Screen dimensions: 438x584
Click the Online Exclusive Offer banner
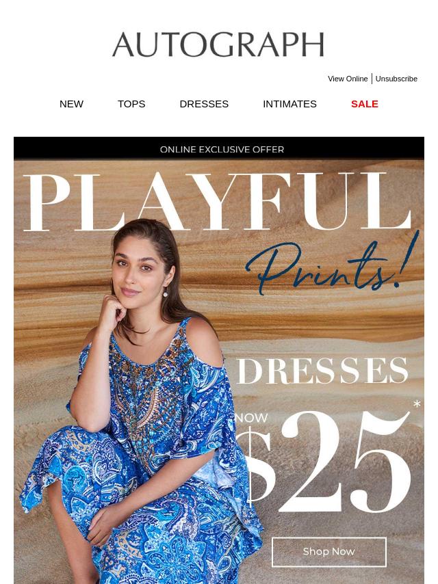(219, 149)
